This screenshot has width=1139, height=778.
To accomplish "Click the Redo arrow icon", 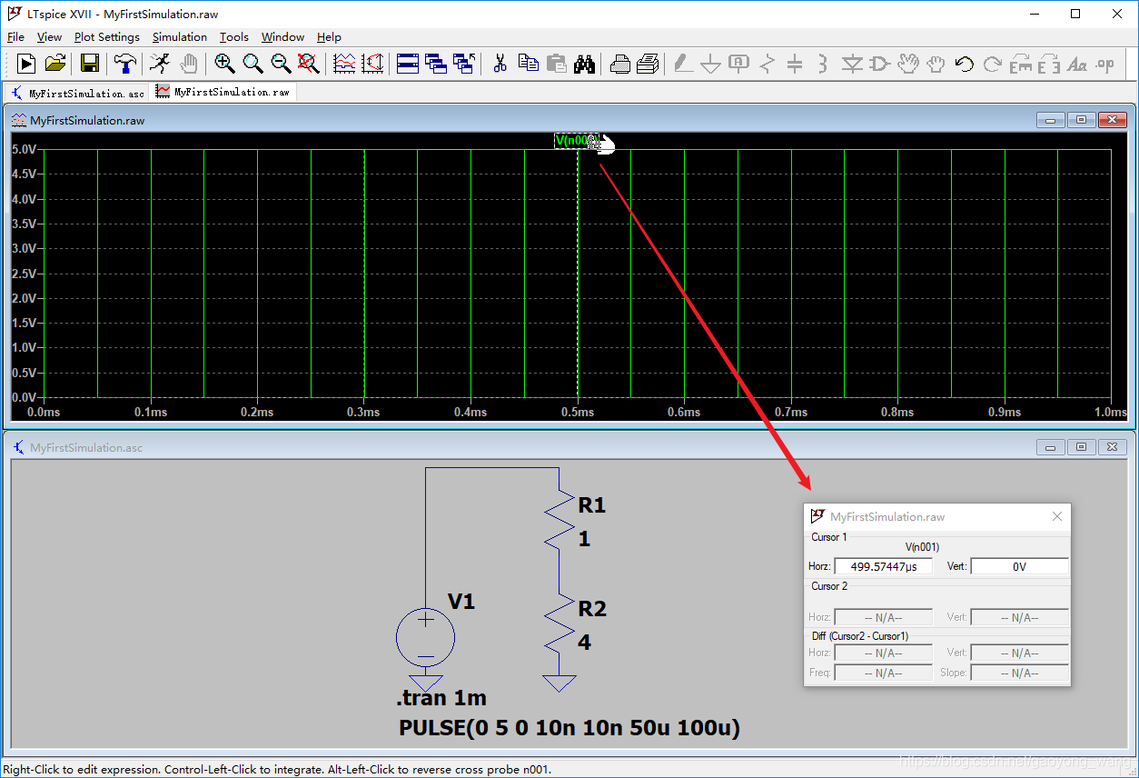I will (992, 64).
